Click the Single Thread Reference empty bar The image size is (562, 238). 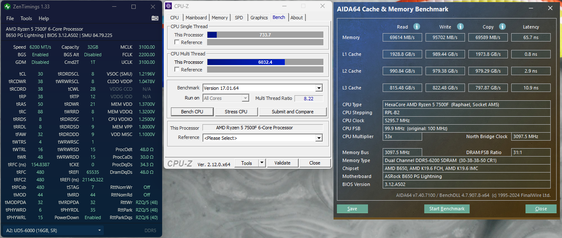(265, 42)
